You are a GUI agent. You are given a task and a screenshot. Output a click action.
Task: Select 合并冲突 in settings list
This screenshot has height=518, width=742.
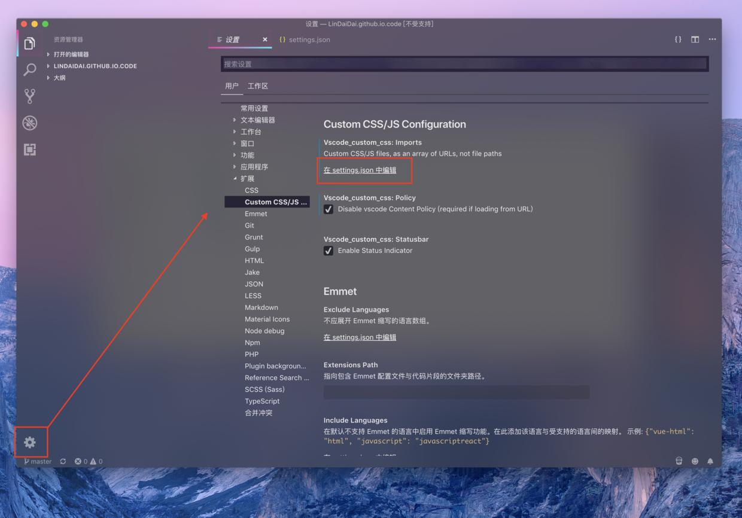(259, 413)
